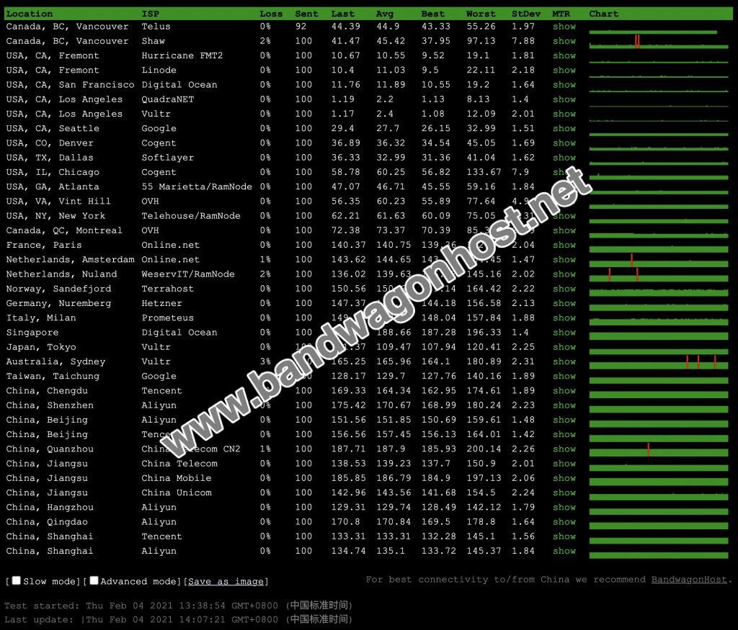This screenshot has height=630, width=738.
Task: Show MTR for Nuremberg Hetzner row
Action: 564,304
